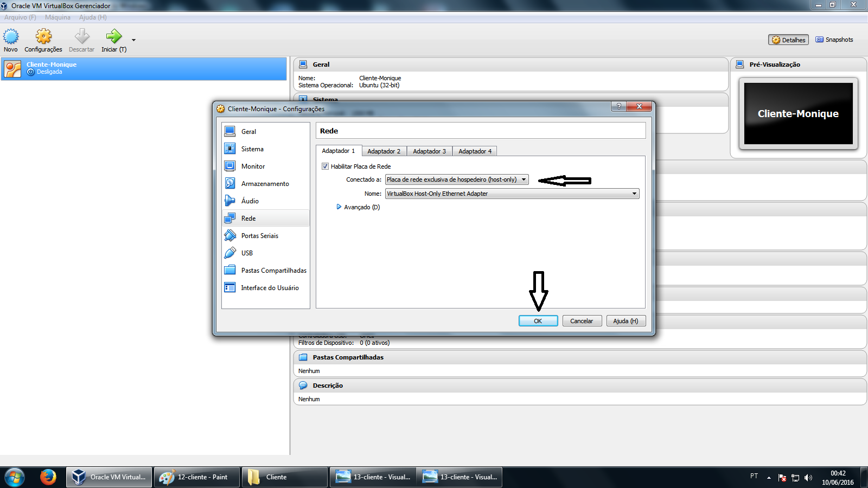Open Interface do Usuário settings category
868x488 pixels.
266,287
